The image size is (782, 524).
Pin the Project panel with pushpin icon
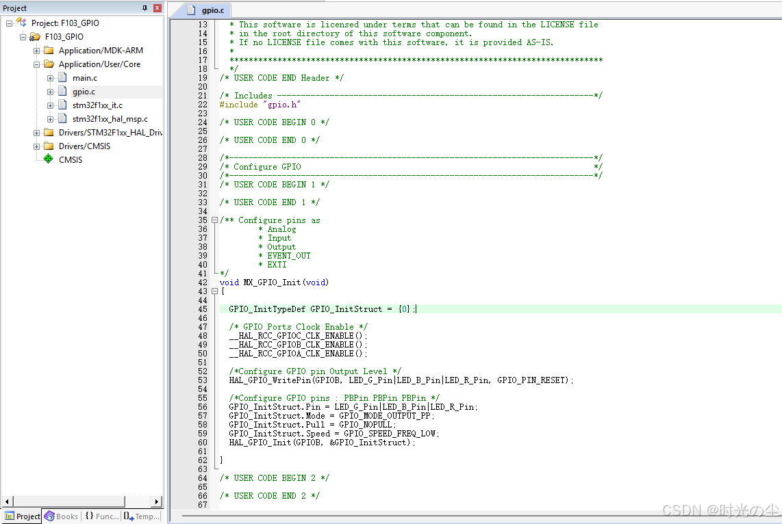coord(144,8)
